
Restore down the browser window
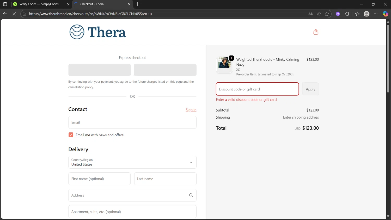tap(373, 4)
